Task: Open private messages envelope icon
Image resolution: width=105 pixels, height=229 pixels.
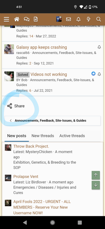Action: pyautogui.click(x=69, y=19)
